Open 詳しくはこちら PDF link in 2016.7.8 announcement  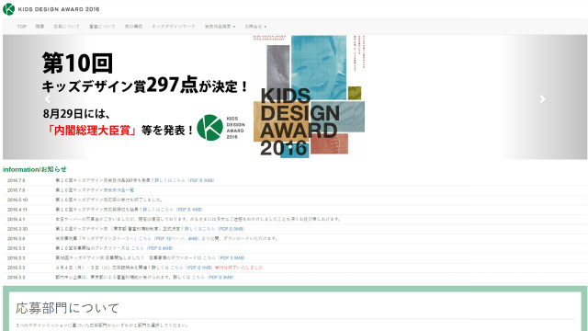pyautogui.click(x=185, y=180)
